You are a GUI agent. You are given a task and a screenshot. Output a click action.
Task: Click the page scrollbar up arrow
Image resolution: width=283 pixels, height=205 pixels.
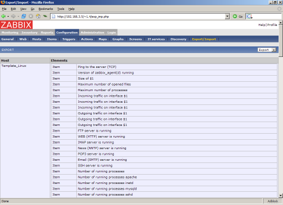281,23
